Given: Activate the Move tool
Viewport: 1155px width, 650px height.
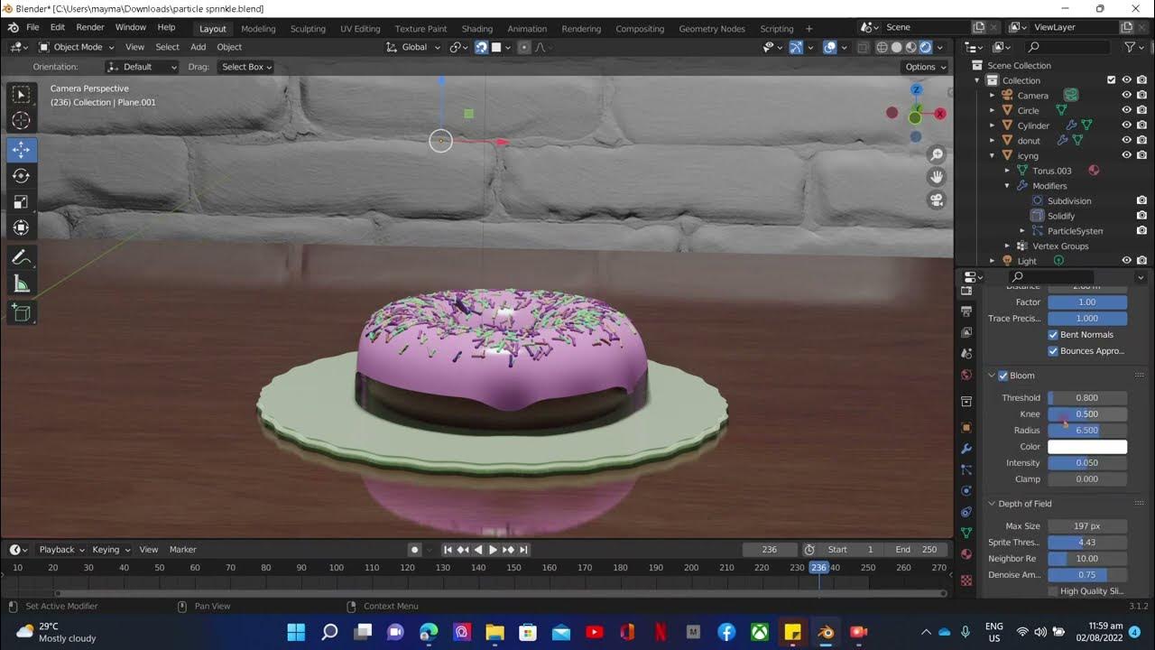Looking at the screenshot, I should pos(21,149).
